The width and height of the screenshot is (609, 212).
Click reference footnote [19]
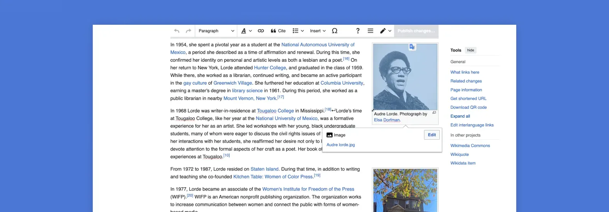tap(317, 175)
